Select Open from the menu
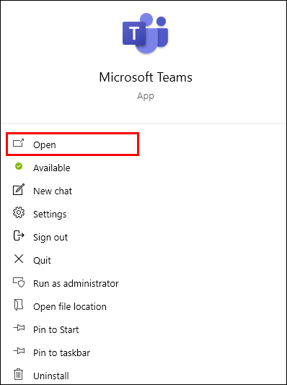The height and width of the screenshot is (385, 287). click(x=73, y=144)
